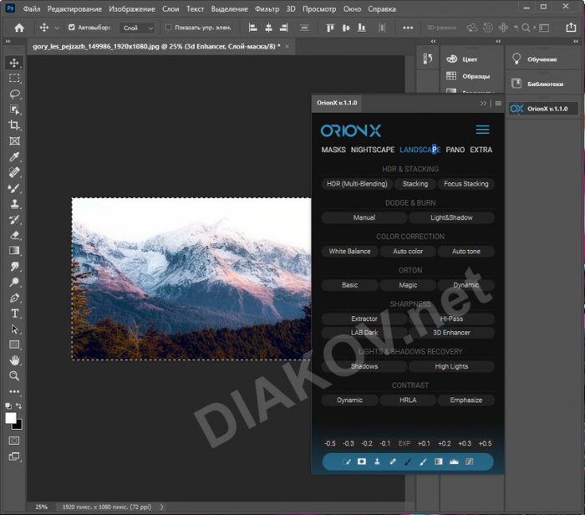Set exposure to +0.5 in OrionX
The width and height of the screenshot is (585, 515).
click(x=485, y=443)
